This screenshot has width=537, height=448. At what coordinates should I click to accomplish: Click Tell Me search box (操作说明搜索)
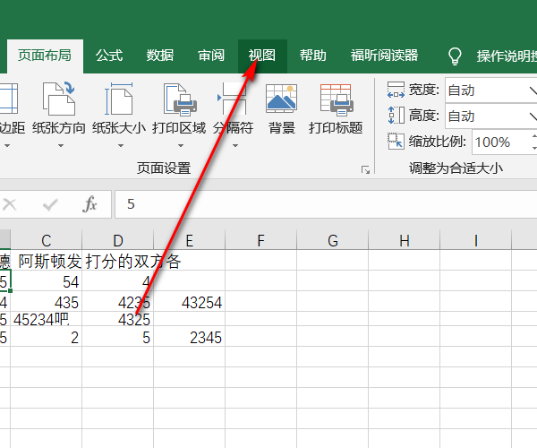(x=507, y=56)
